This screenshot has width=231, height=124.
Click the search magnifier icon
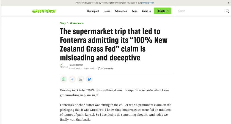point(227,11)
